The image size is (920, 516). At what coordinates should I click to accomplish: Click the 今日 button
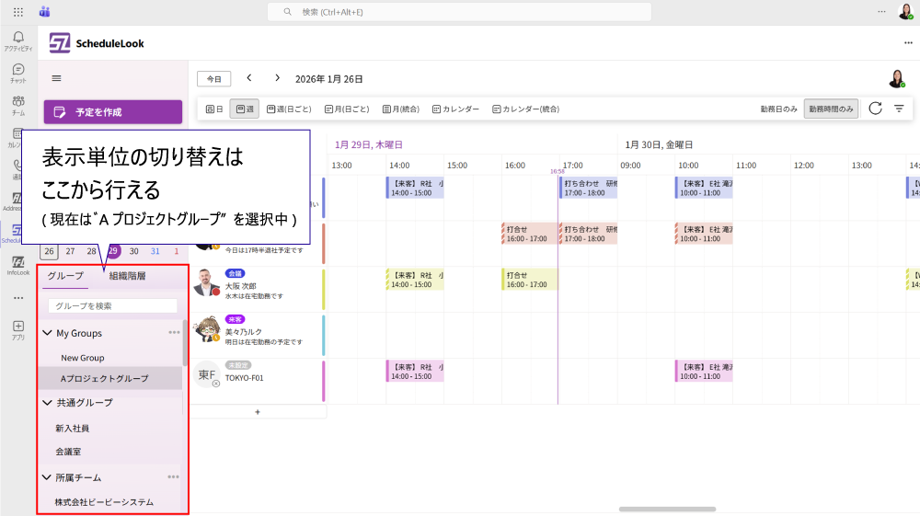213,79
